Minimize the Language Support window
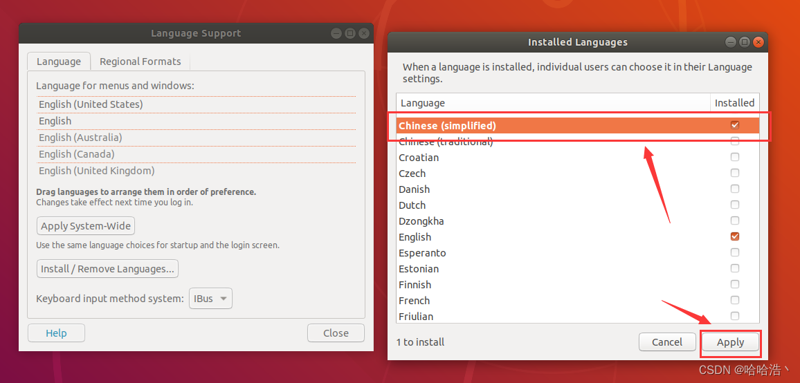Image resolution: width=800 pixels, height=383 pixels. [x=336, y=33]
